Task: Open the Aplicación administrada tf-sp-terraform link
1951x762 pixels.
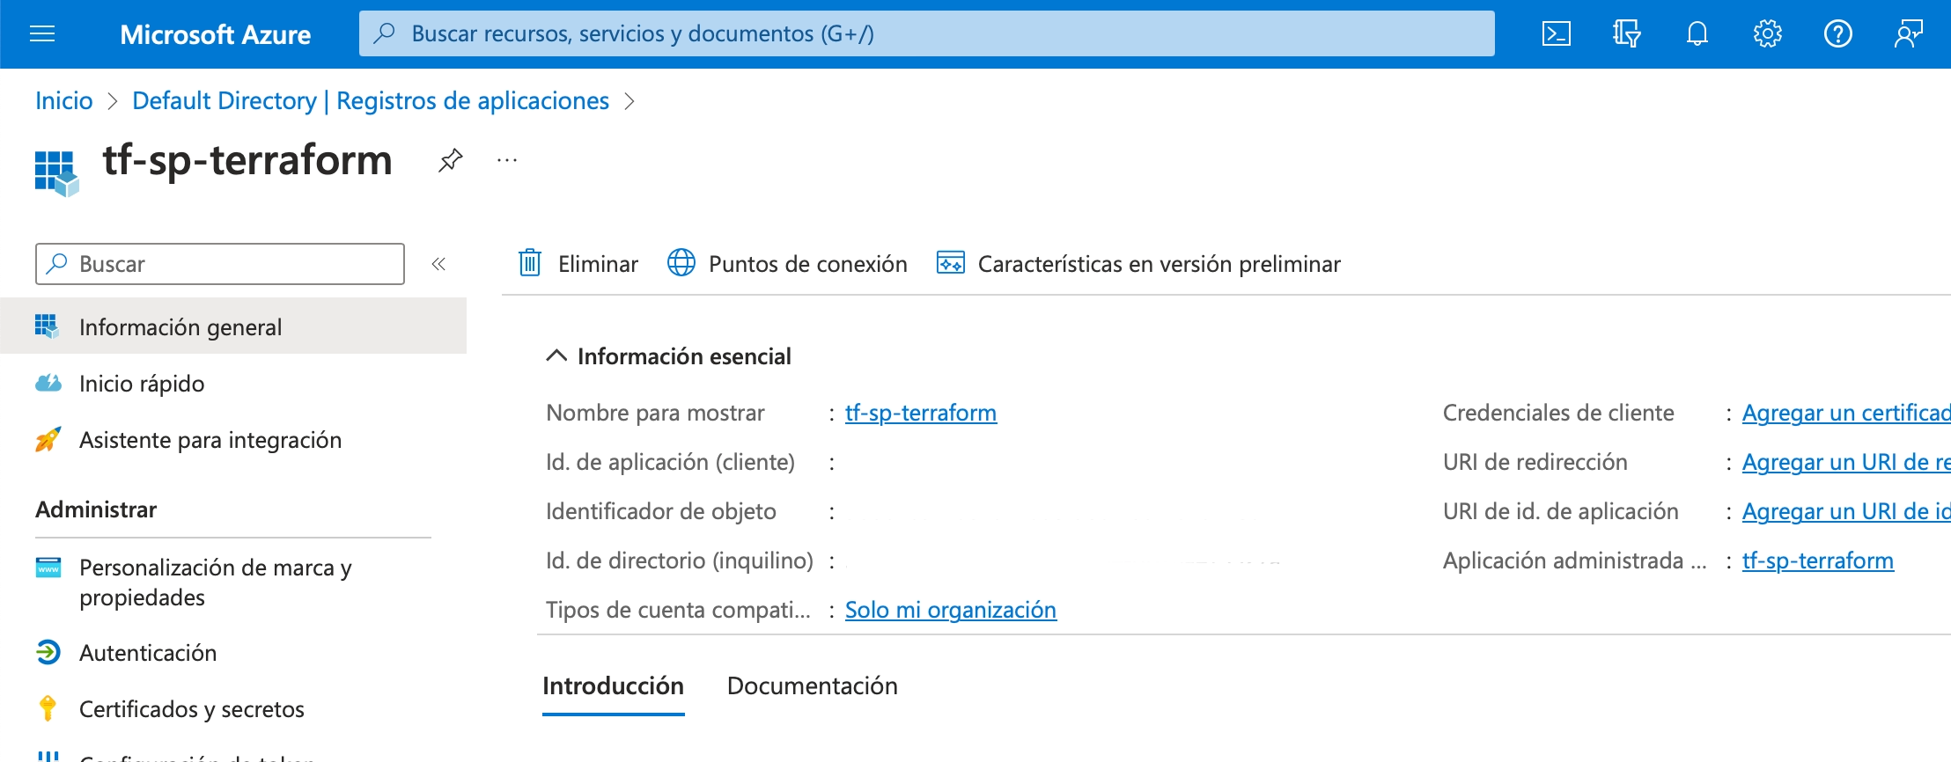Action: 1818,561
